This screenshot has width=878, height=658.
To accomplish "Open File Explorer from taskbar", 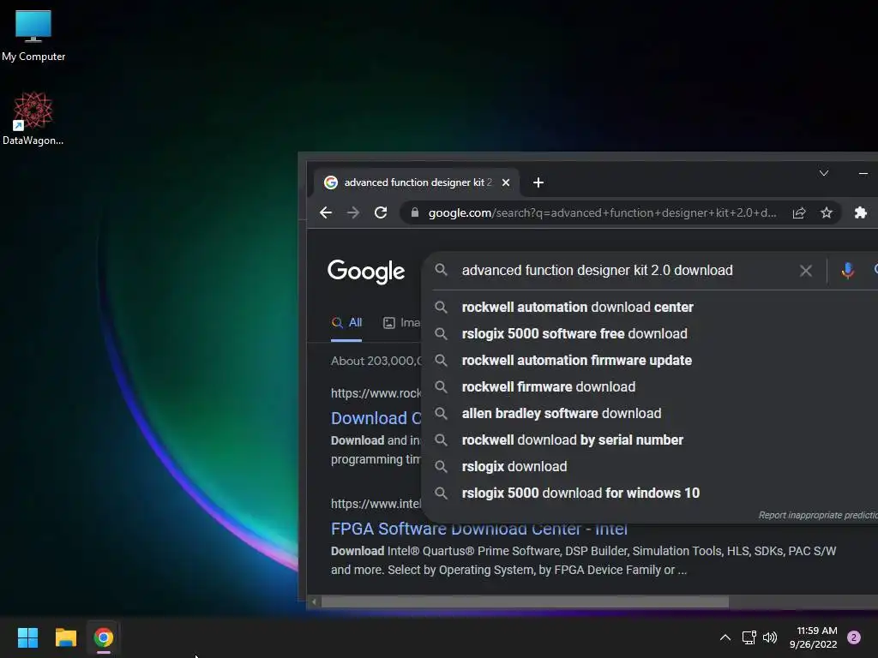I will coord(65,637).
